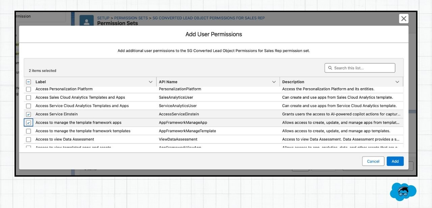Select the Access Personalization Platform label
This screenshot has width=432, height=208.
(x=64, y=89)
